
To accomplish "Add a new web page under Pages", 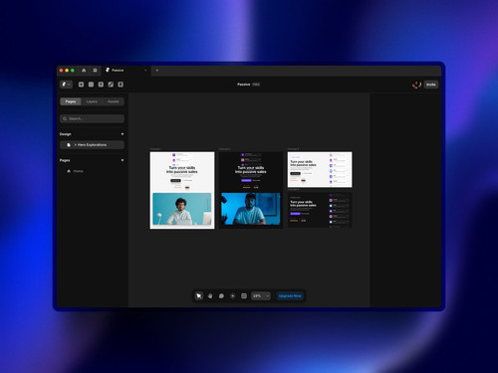I will [123, 160].
